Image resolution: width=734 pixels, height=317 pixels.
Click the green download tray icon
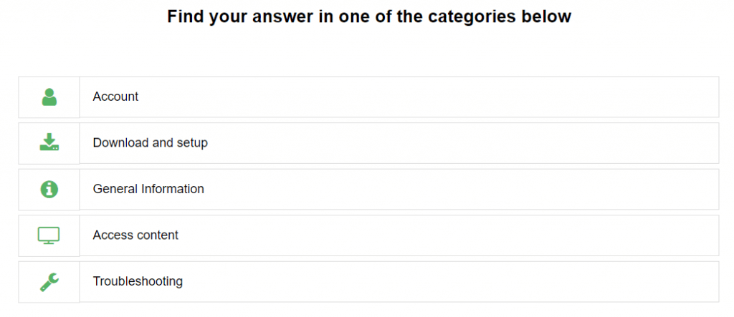pos(49,142)
